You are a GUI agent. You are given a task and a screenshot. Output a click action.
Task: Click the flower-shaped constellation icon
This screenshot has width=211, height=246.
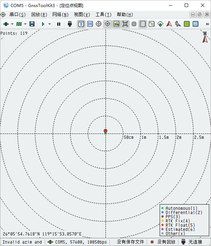pos(134,24)
